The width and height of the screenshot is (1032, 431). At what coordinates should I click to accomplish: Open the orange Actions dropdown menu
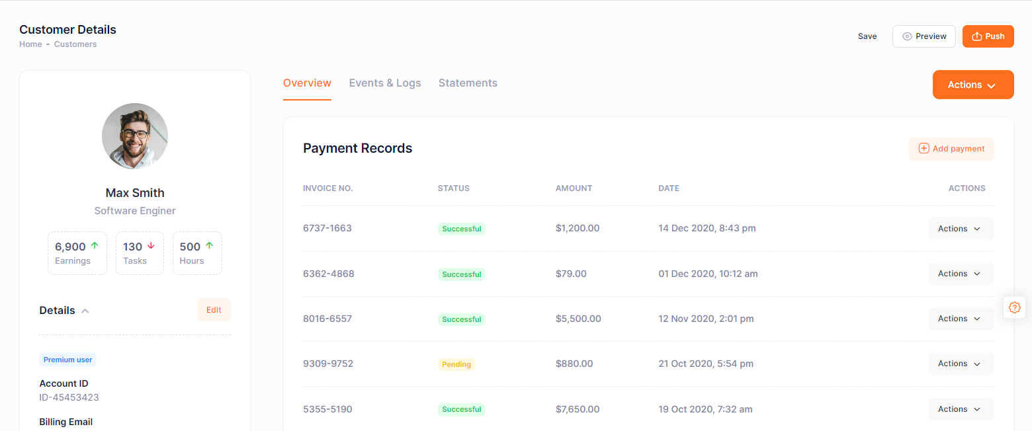tap(972, 85)
